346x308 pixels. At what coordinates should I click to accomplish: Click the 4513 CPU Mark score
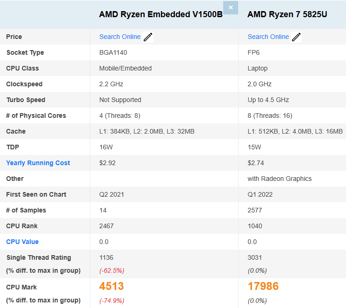point(112,286)
